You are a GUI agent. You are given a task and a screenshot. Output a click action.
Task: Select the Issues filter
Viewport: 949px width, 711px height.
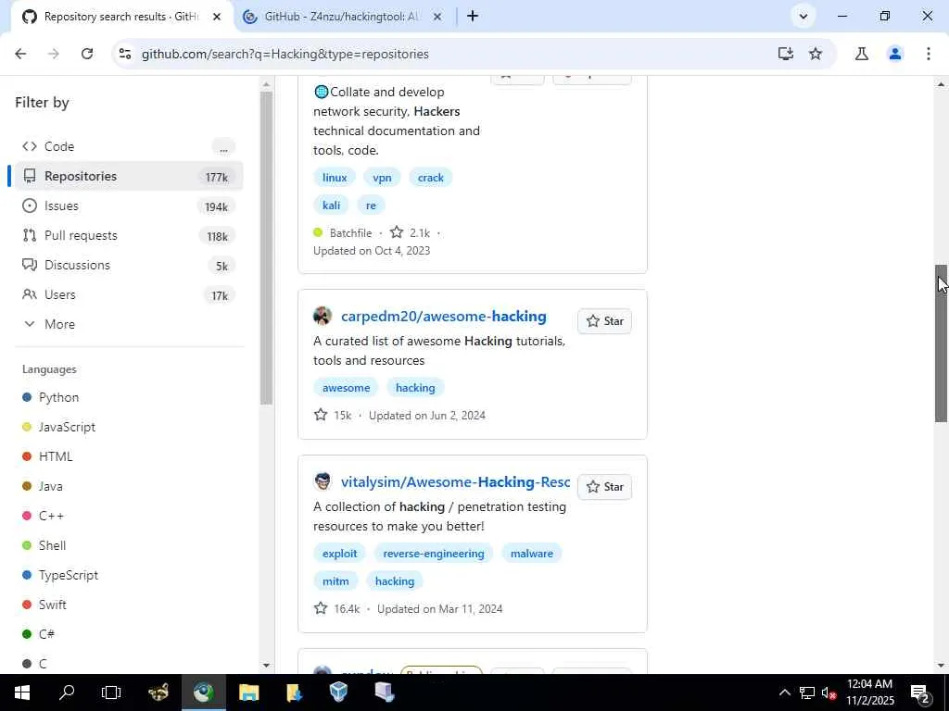[128, 206]
